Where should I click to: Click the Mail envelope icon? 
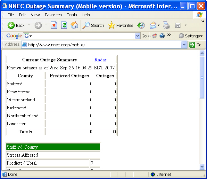153,25
